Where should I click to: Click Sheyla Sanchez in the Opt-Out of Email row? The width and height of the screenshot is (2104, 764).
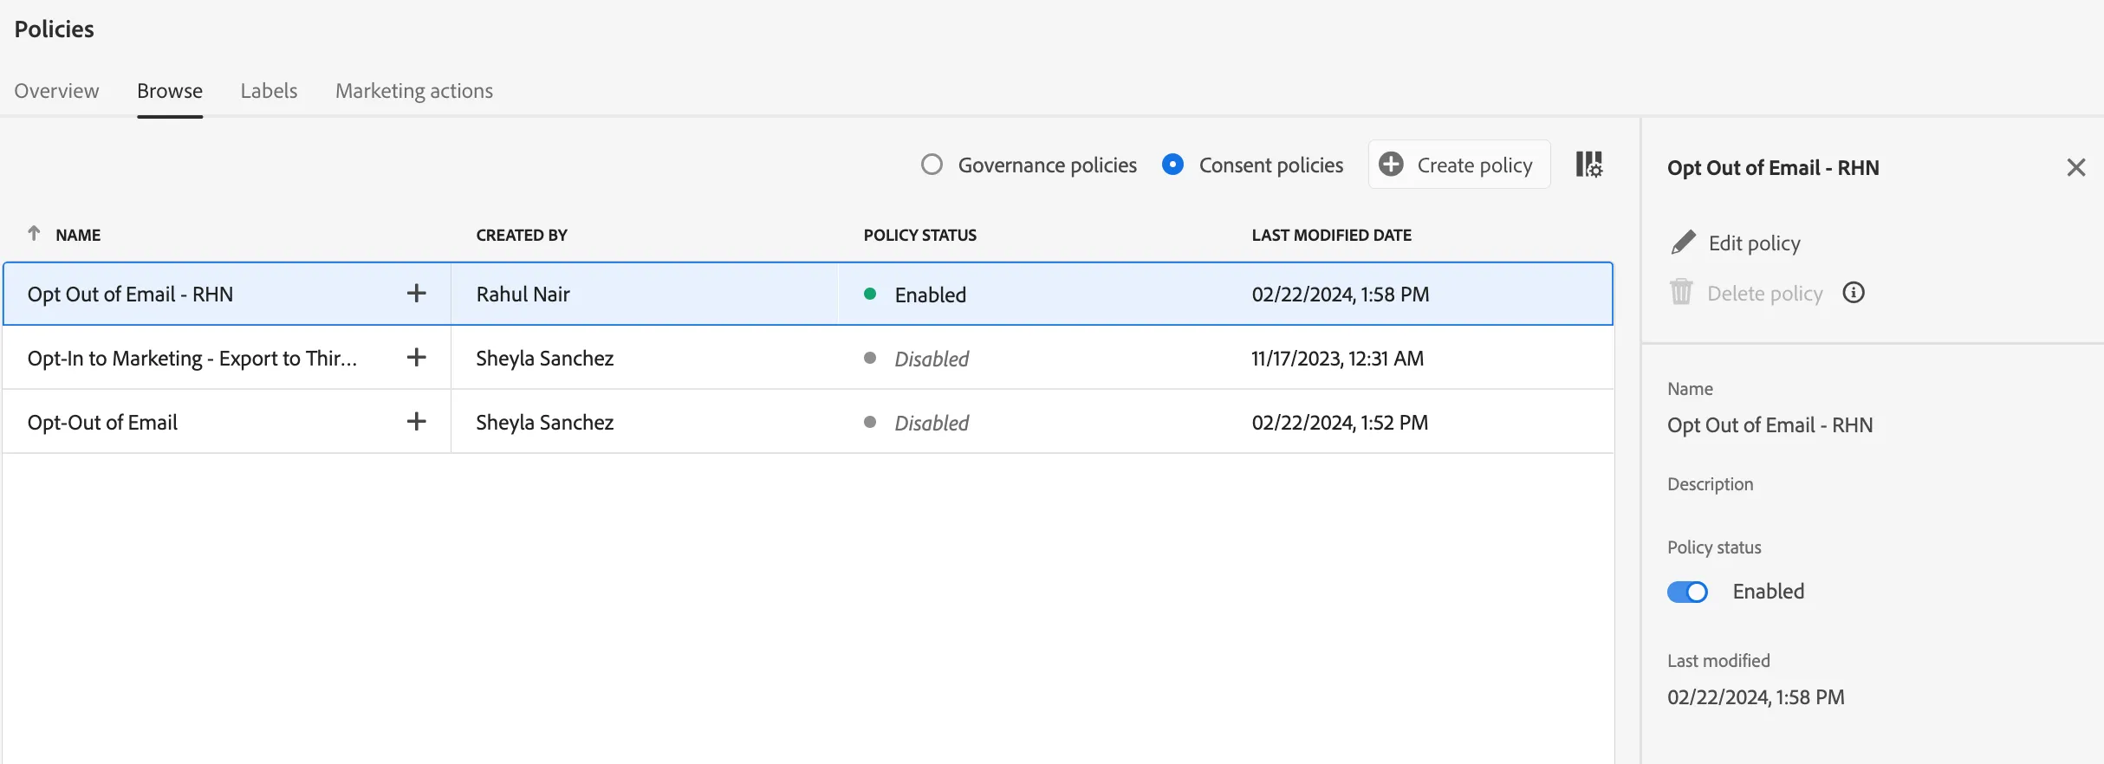pyautogui.click(x=545, y=423)
